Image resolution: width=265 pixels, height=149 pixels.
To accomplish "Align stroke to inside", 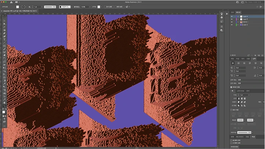I will click(x=242, y=106).
